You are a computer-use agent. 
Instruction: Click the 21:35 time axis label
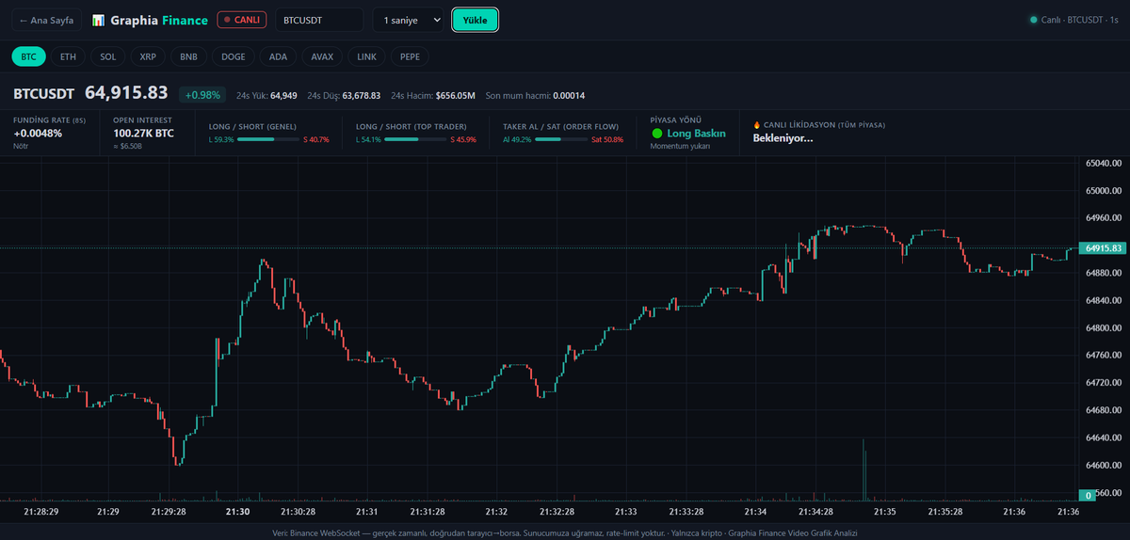pyautogui.click(x=884, y=511)
